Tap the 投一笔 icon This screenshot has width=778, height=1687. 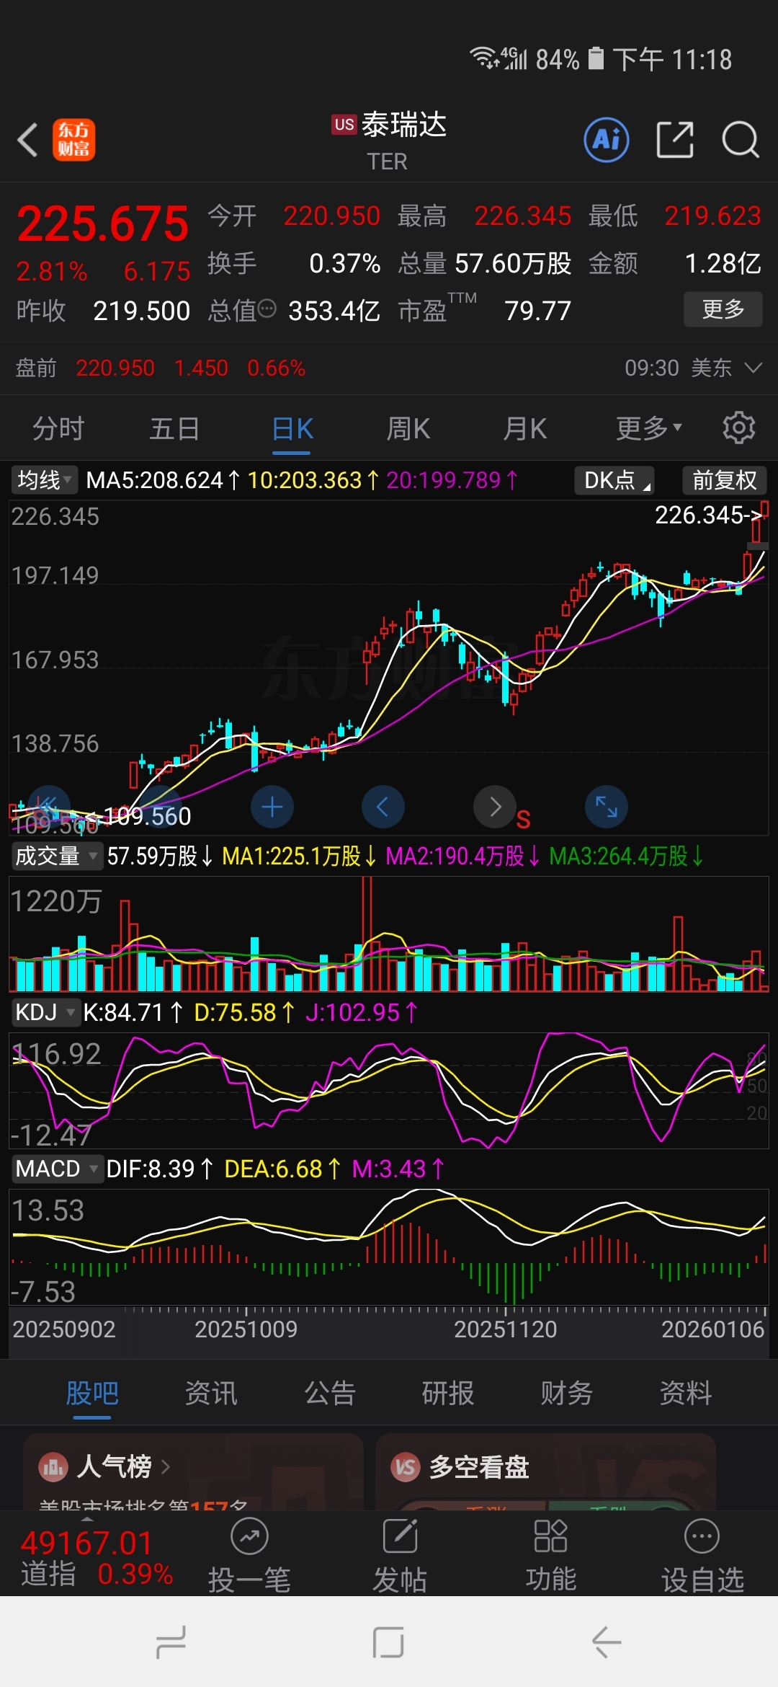tap(249, 1537)
